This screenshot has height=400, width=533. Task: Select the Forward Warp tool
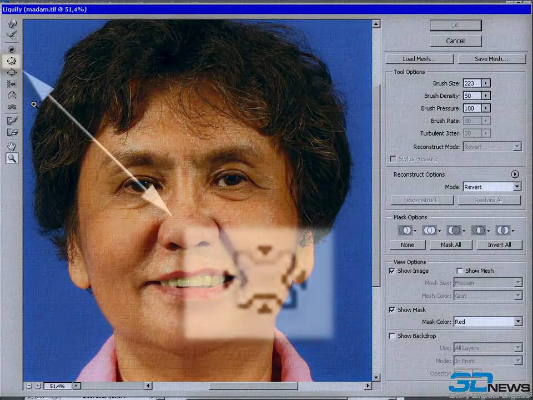pos(12,23)
